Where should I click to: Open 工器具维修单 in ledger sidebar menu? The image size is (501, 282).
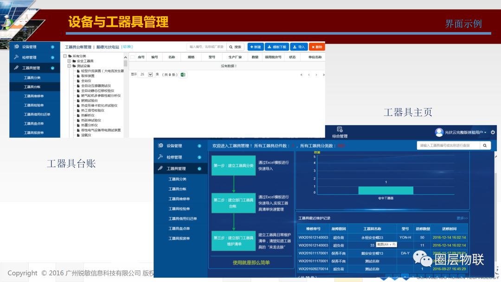pyautogui.click(x=34, y=96)
